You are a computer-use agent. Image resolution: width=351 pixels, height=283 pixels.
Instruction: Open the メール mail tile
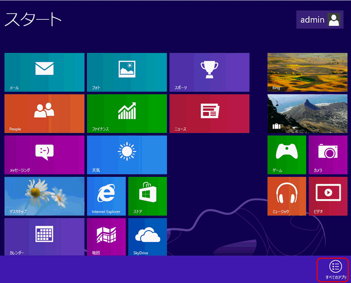pyautogui.click(x=44, y=72)
